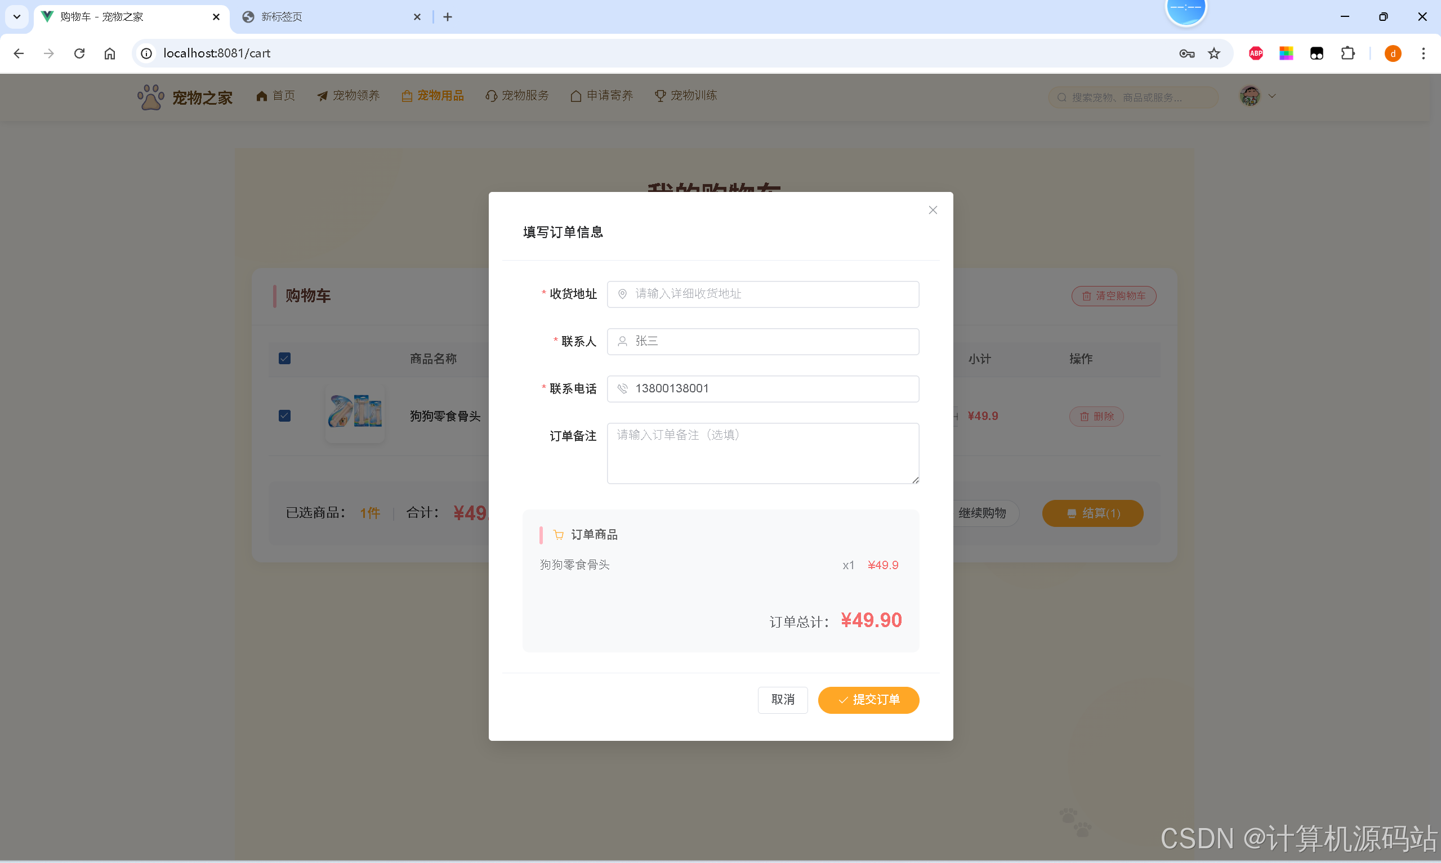
Task: Click the black mask extension icon
Action: [x=1316, y=53]
